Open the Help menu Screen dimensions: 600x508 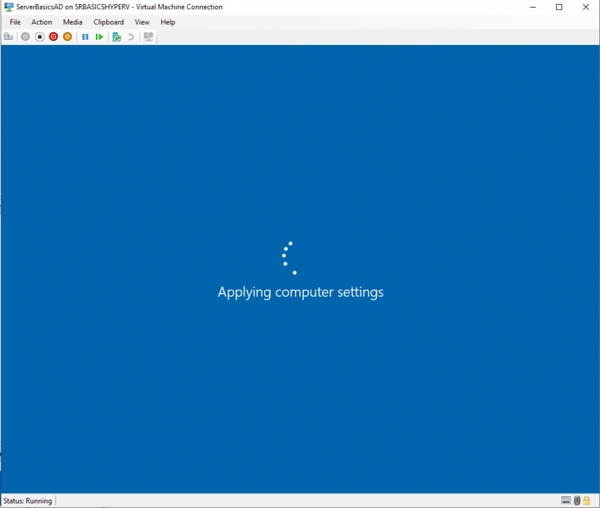click(x=168, y=22)
